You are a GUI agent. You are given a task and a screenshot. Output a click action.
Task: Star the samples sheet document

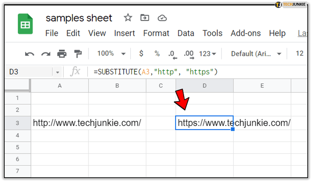128,18
